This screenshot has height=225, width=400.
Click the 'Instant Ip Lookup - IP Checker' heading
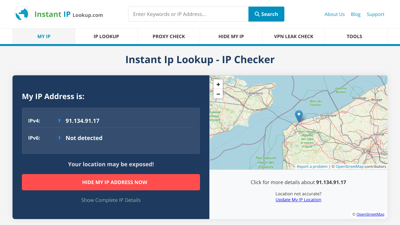click(200, 59)
